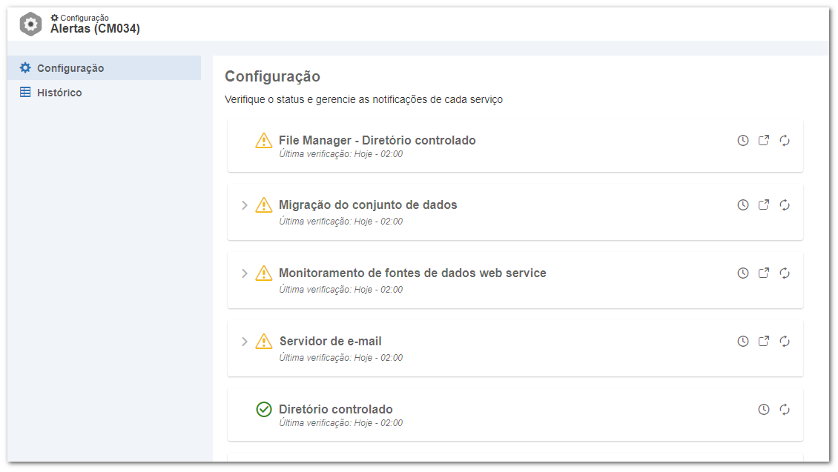Click gear icon beside sidebar Configuração
Screen dimensions: 838x472
pos(25,68)
